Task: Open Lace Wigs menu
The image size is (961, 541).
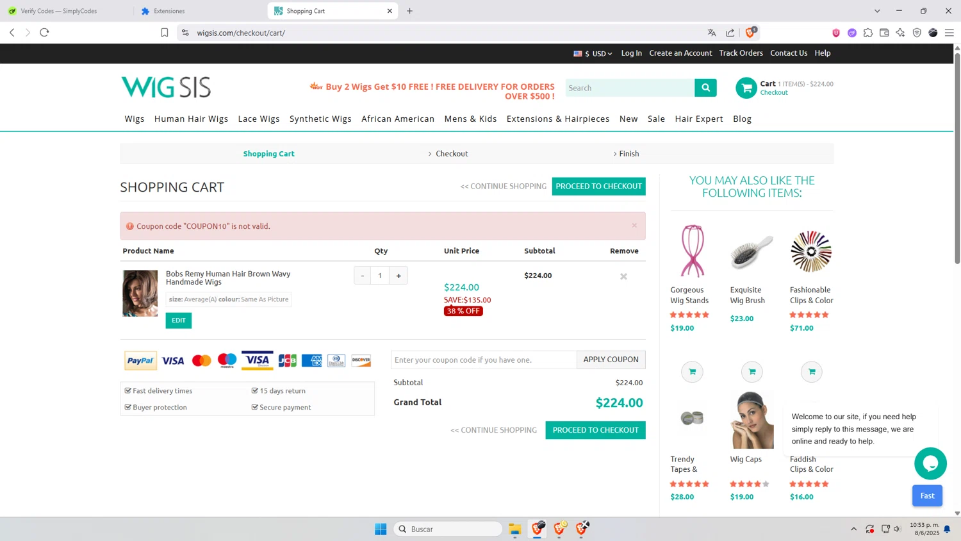Action: (259, 119)
